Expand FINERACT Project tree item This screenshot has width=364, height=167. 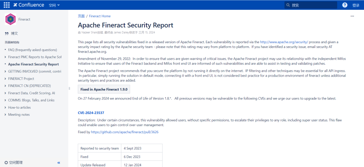pos(5,79)
